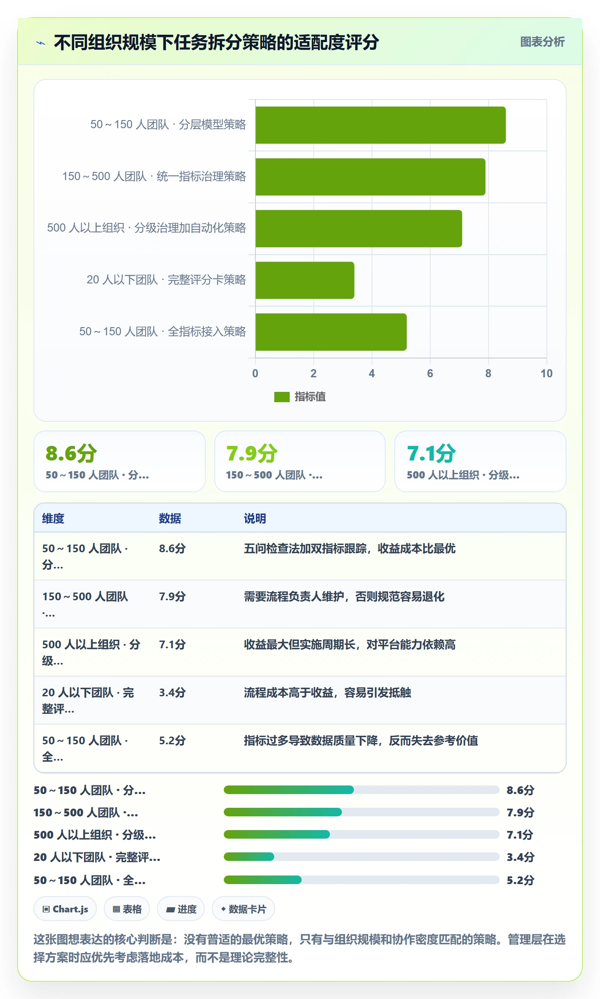The width and height of the screenshot is (600, 999).
Task: Click the 8.6分 data card
Action: coord(120,461)
